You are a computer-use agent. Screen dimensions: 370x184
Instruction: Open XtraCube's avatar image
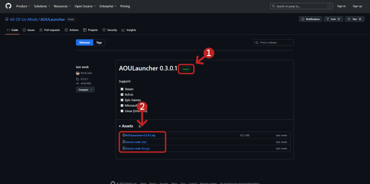78,73
